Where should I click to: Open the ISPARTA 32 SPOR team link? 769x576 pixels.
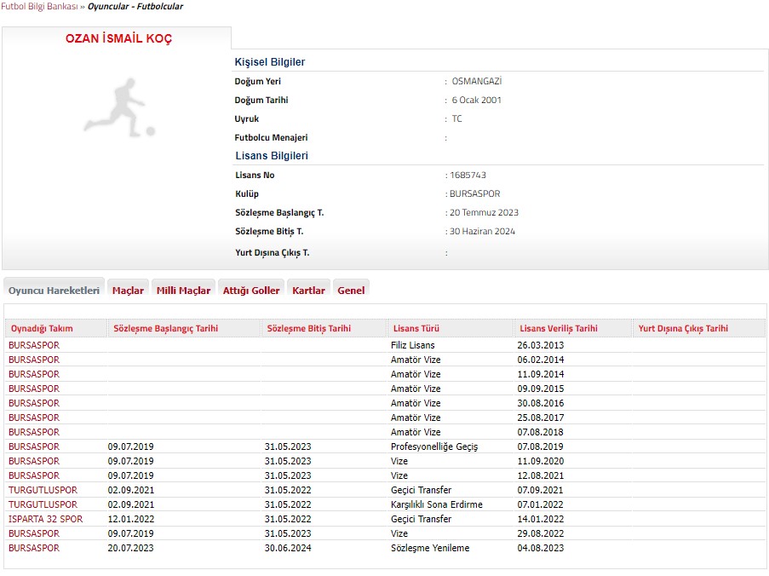click(46, 519)
